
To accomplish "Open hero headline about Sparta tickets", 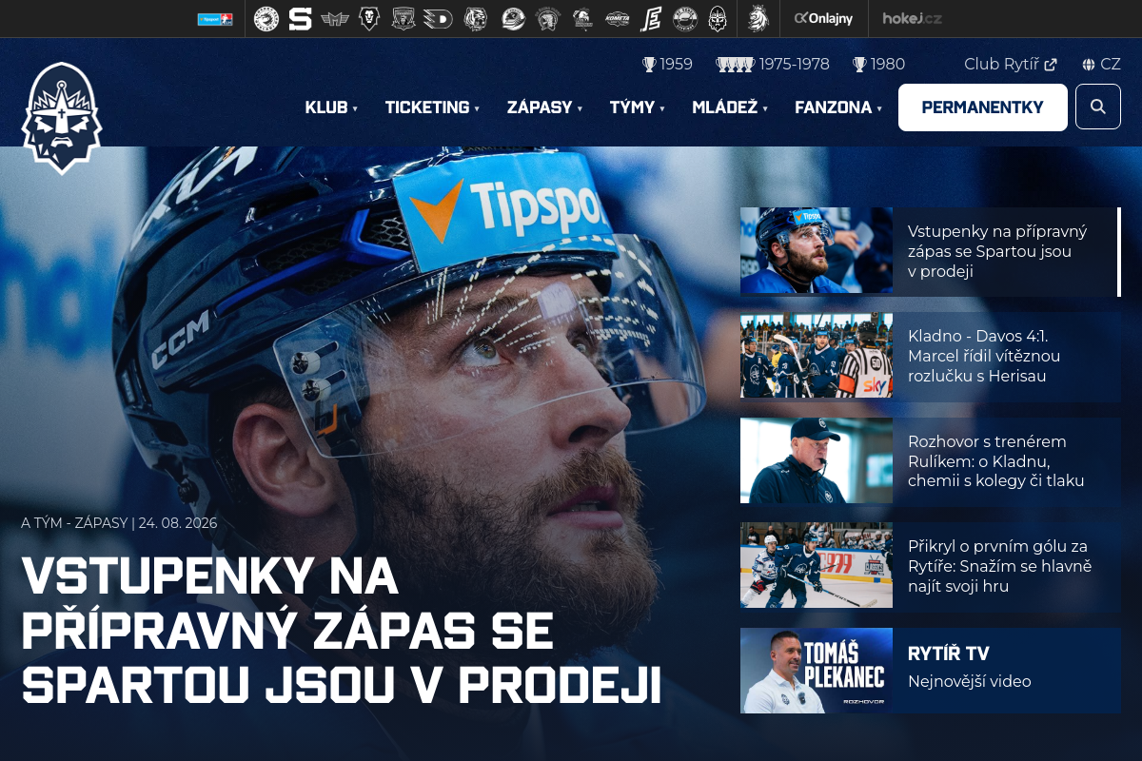I will click(x=341, y=629).
